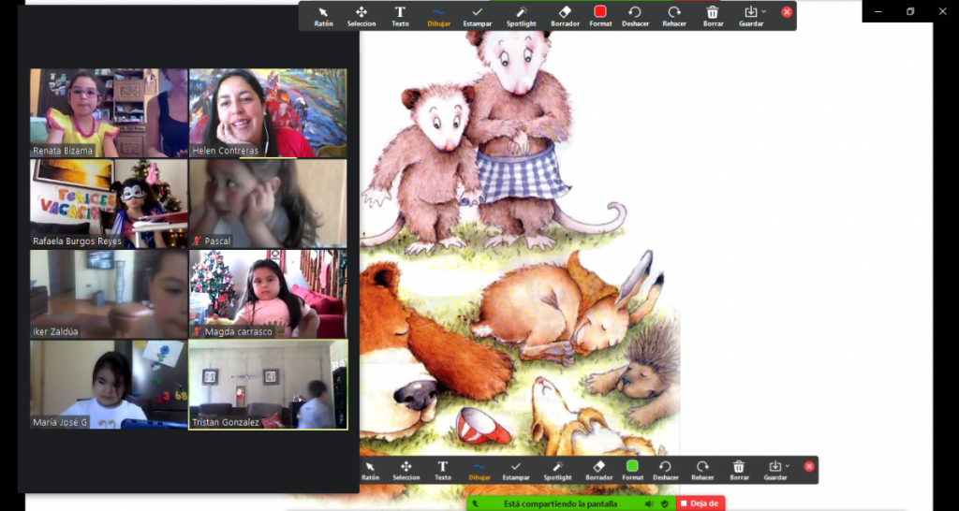Click the red Deja de stop sharing button

pyautogui.click(x=700, y=504)
